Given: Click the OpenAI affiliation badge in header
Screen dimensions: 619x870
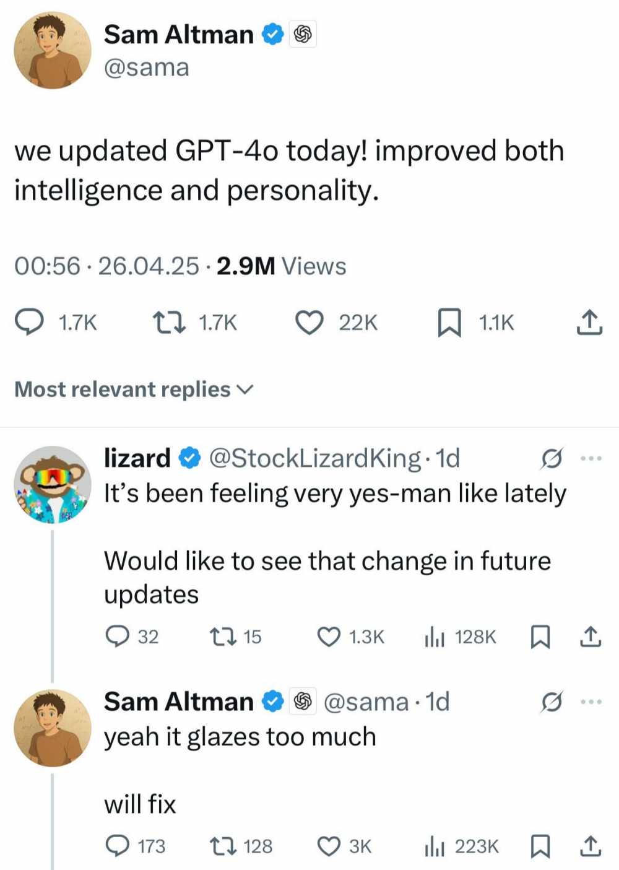Looking at the screenshot, I should click(303, 35).
